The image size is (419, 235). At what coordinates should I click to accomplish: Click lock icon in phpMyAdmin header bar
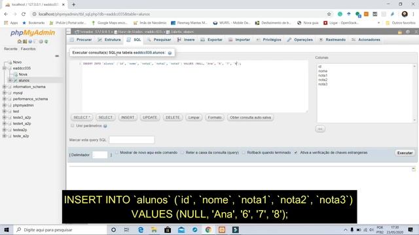(x=400, y=32)
